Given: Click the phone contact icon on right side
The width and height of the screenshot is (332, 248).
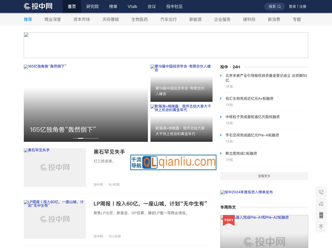Looking at the screenshot, I should [x=321, y=192].
